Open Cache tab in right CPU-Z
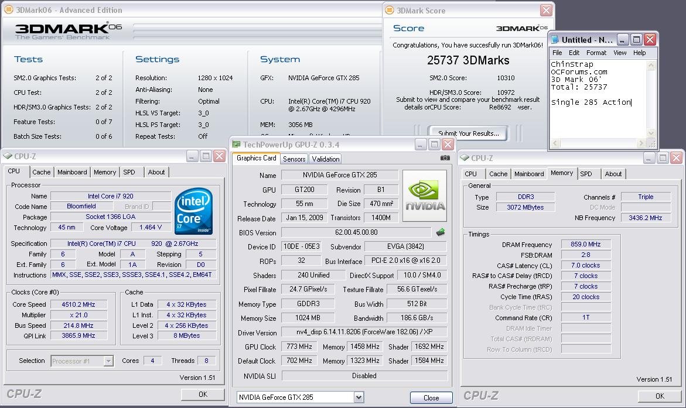Screen dimensions: 686x408 click(x=499, y=174)
